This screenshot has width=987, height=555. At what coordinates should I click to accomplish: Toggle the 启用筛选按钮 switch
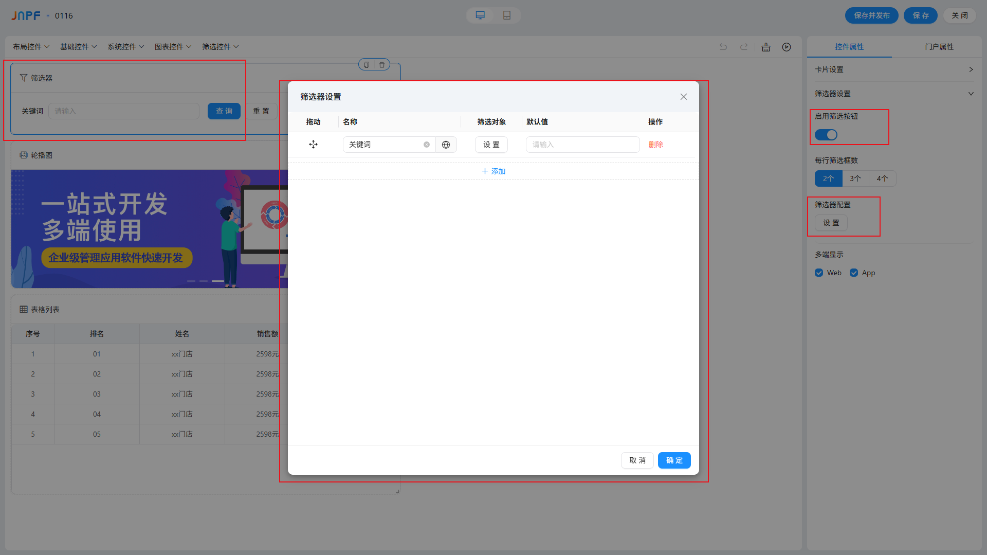coord(826,135)
